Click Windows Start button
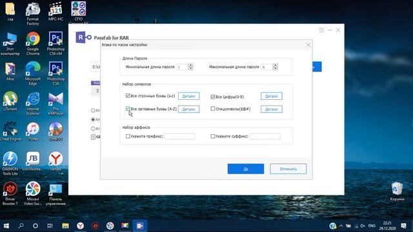Image resolution: width=413 pixels, height=232 pixels. point(6,226)
